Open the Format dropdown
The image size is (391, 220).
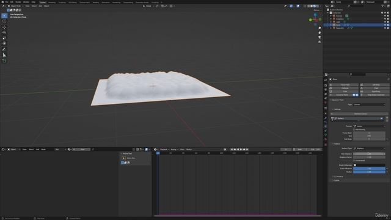point(369,127)
